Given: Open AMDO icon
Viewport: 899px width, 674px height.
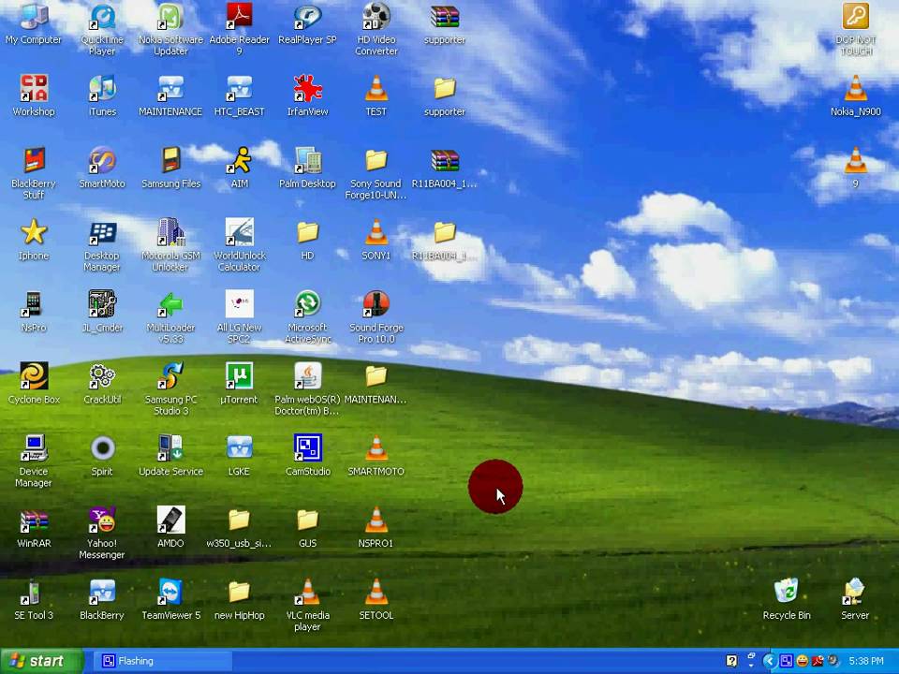Looking at the screenshot, I should [x=170, y=520].
